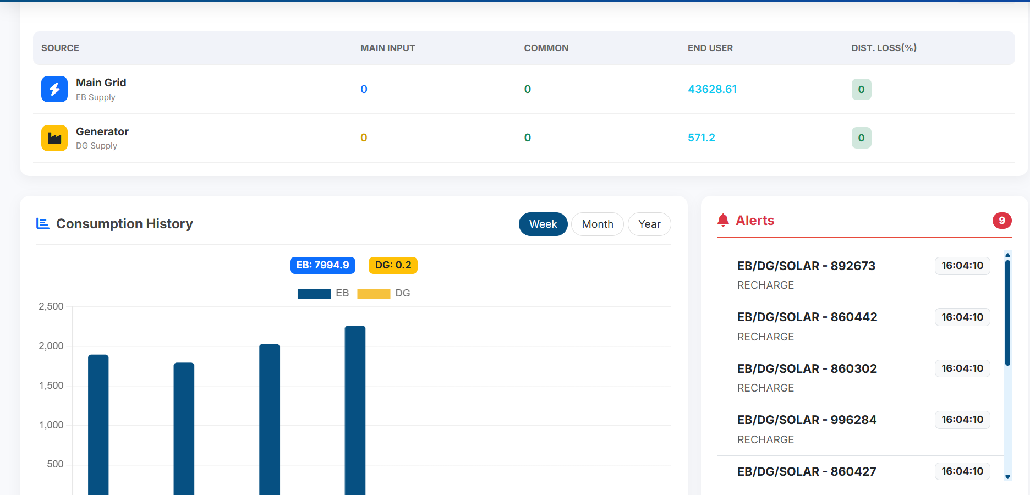Toggle the EB legend series in chart

(x=323, y=294)
